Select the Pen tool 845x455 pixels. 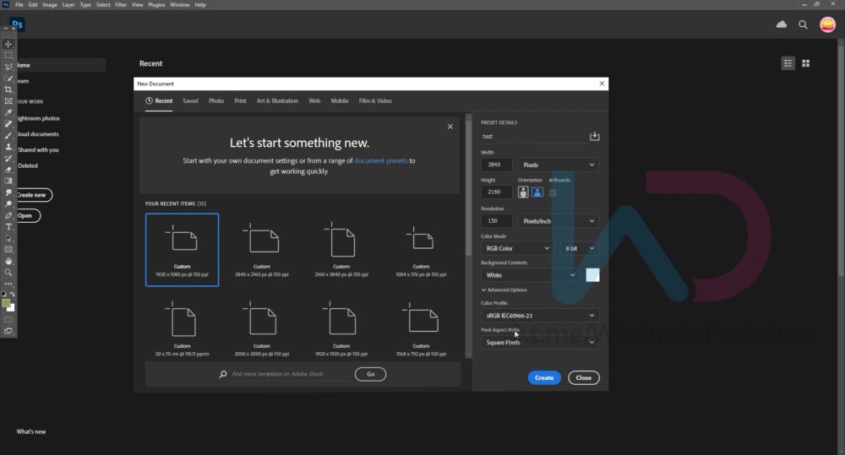coord(8,215)
